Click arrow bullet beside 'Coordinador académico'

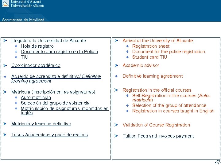click(5, 65)
